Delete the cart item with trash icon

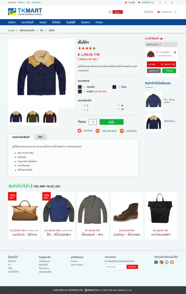(x=175, y=52)
